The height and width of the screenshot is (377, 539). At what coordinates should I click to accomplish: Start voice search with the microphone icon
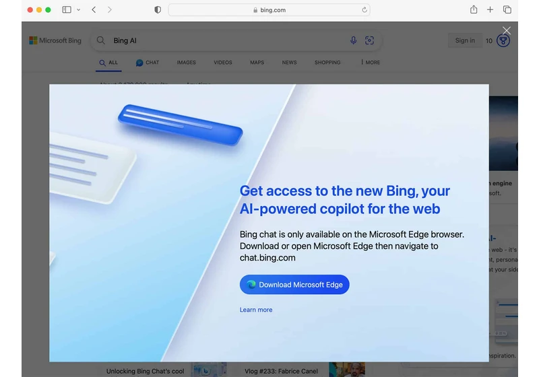pos(353,40)
